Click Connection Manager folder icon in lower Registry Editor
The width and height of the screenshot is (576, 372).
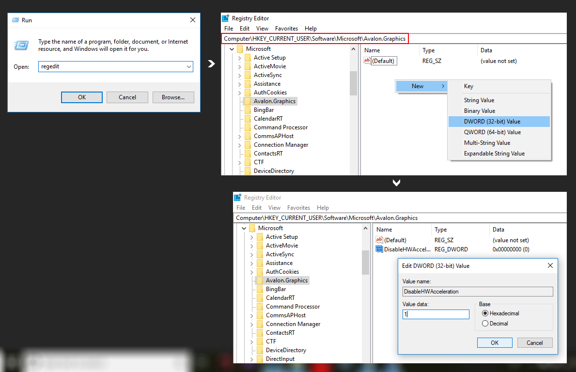(260, 324)
